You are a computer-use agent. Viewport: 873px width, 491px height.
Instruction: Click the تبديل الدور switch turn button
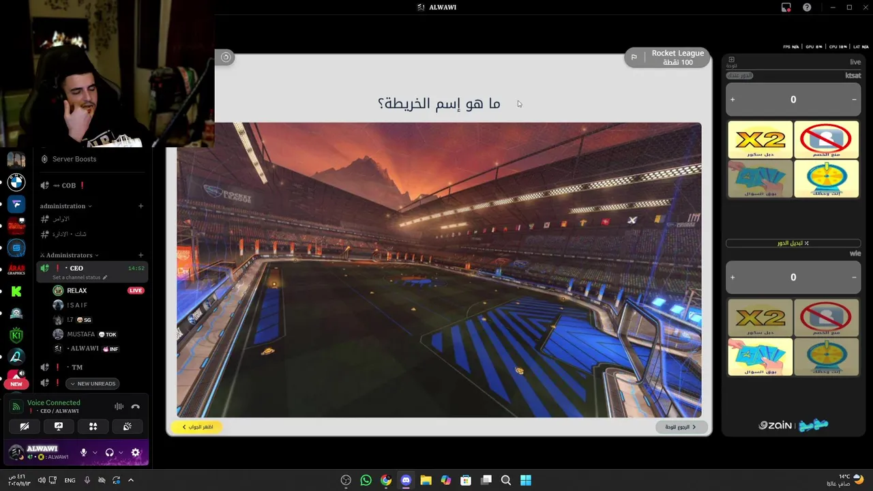tap(793, 243)
